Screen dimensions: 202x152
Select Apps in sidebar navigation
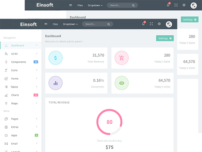click(14, 135)
